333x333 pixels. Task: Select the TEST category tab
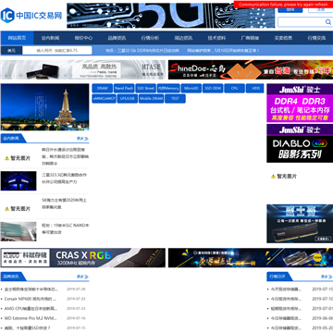pyautogui.click(x=175, y=99)
